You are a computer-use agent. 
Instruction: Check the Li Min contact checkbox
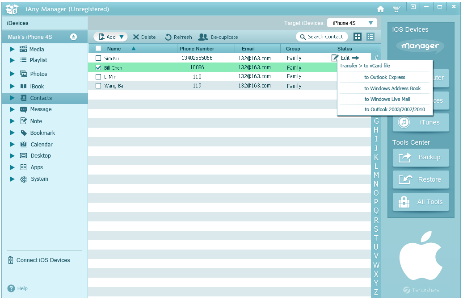click(x=98, y=77)
